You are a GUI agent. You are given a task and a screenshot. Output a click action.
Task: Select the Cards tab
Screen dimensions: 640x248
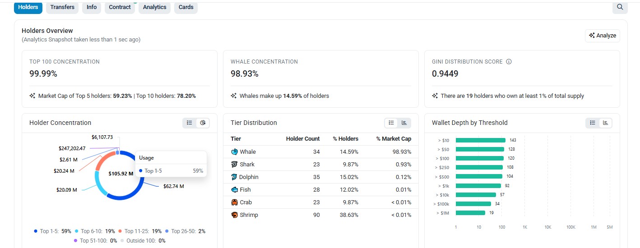[186, 7]
